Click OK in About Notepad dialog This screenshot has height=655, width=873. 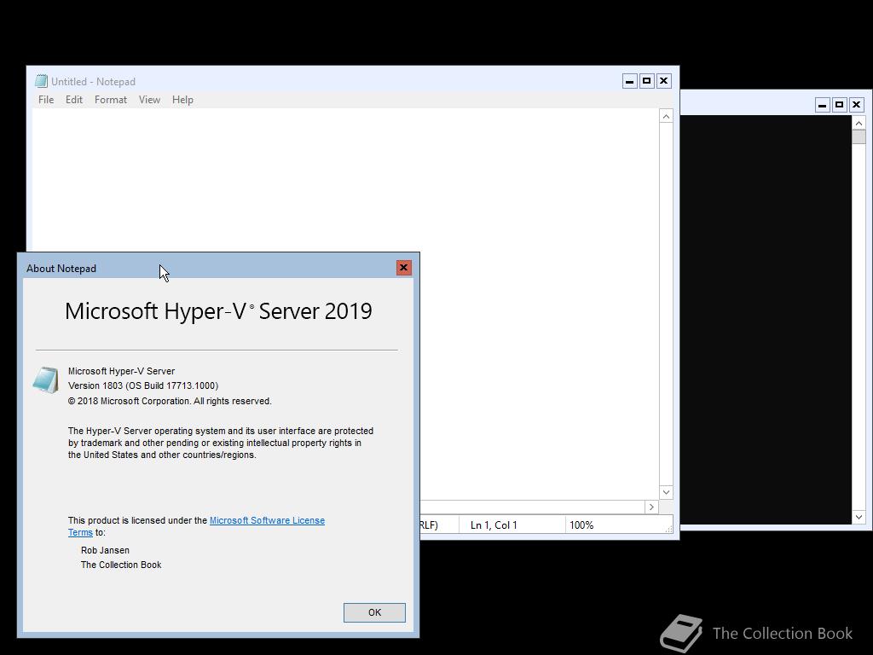(374, 612)
